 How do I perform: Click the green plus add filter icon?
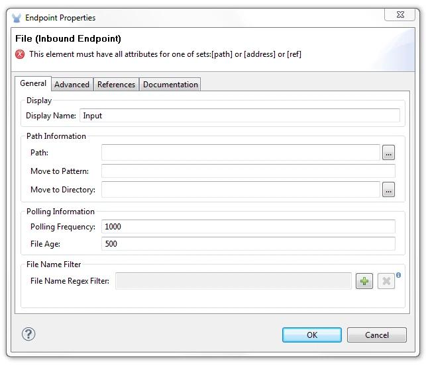coord(364,282)
